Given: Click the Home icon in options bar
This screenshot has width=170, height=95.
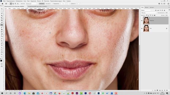Looking at the screenshot, I should [2, 4].
